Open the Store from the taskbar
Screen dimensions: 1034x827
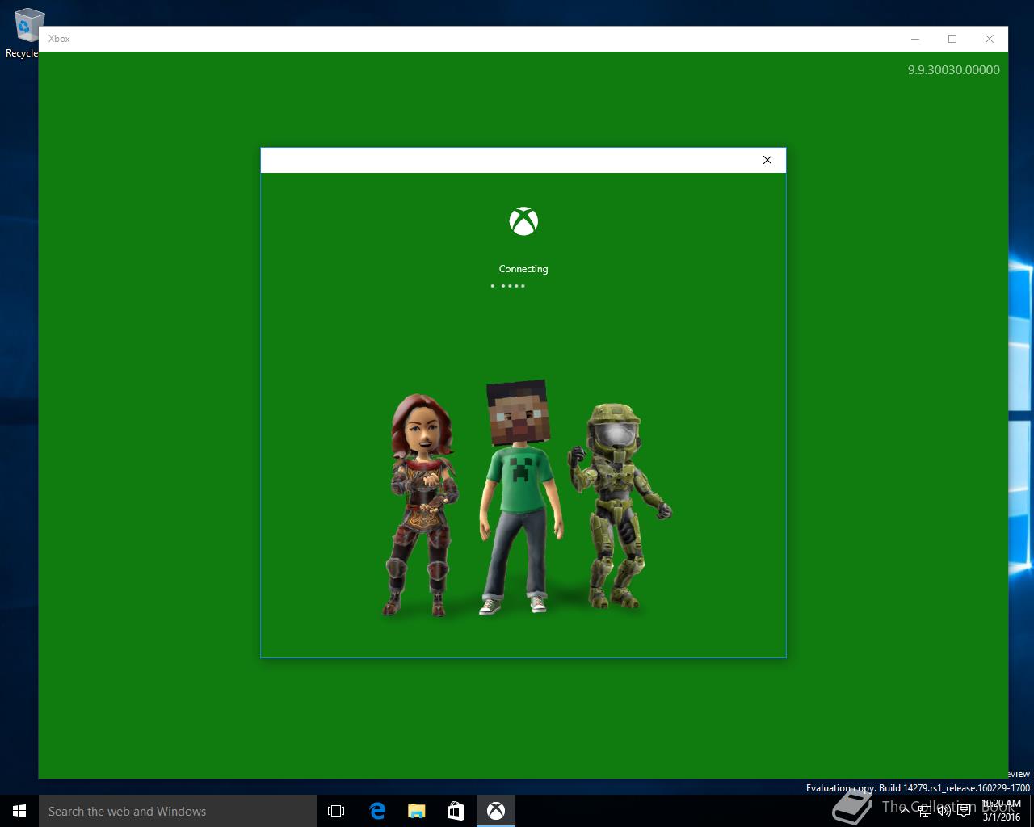pyautogui.click(x=456, y=811)
